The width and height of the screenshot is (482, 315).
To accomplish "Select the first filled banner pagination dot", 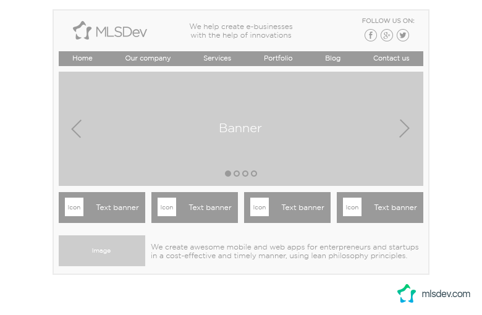I will [x=228, y=174].
